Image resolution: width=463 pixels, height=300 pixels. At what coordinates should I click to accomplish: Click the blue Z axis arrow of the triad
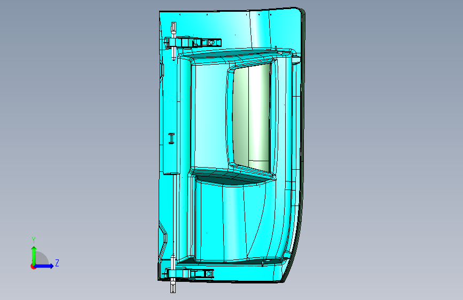tap(44, 266)
